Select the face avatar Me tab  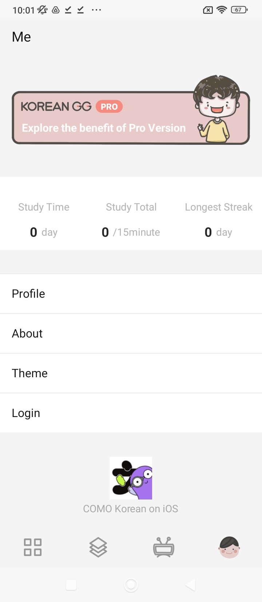click(229, 547)
